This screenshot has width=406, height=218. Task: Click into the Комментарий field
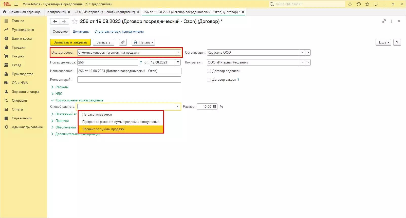[129, 80]
